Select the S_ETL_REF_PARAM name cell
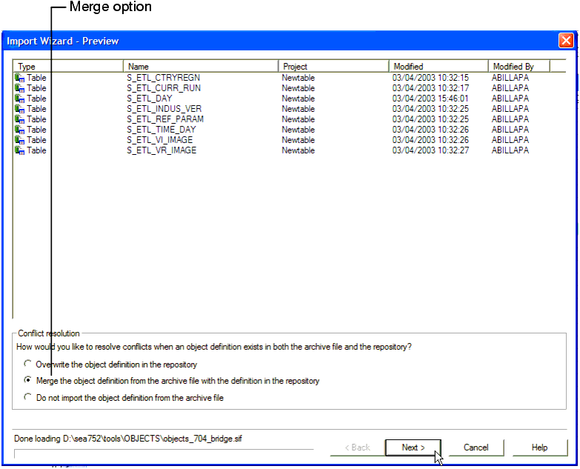This screenshot has width=580, height=469. [165, 119]
